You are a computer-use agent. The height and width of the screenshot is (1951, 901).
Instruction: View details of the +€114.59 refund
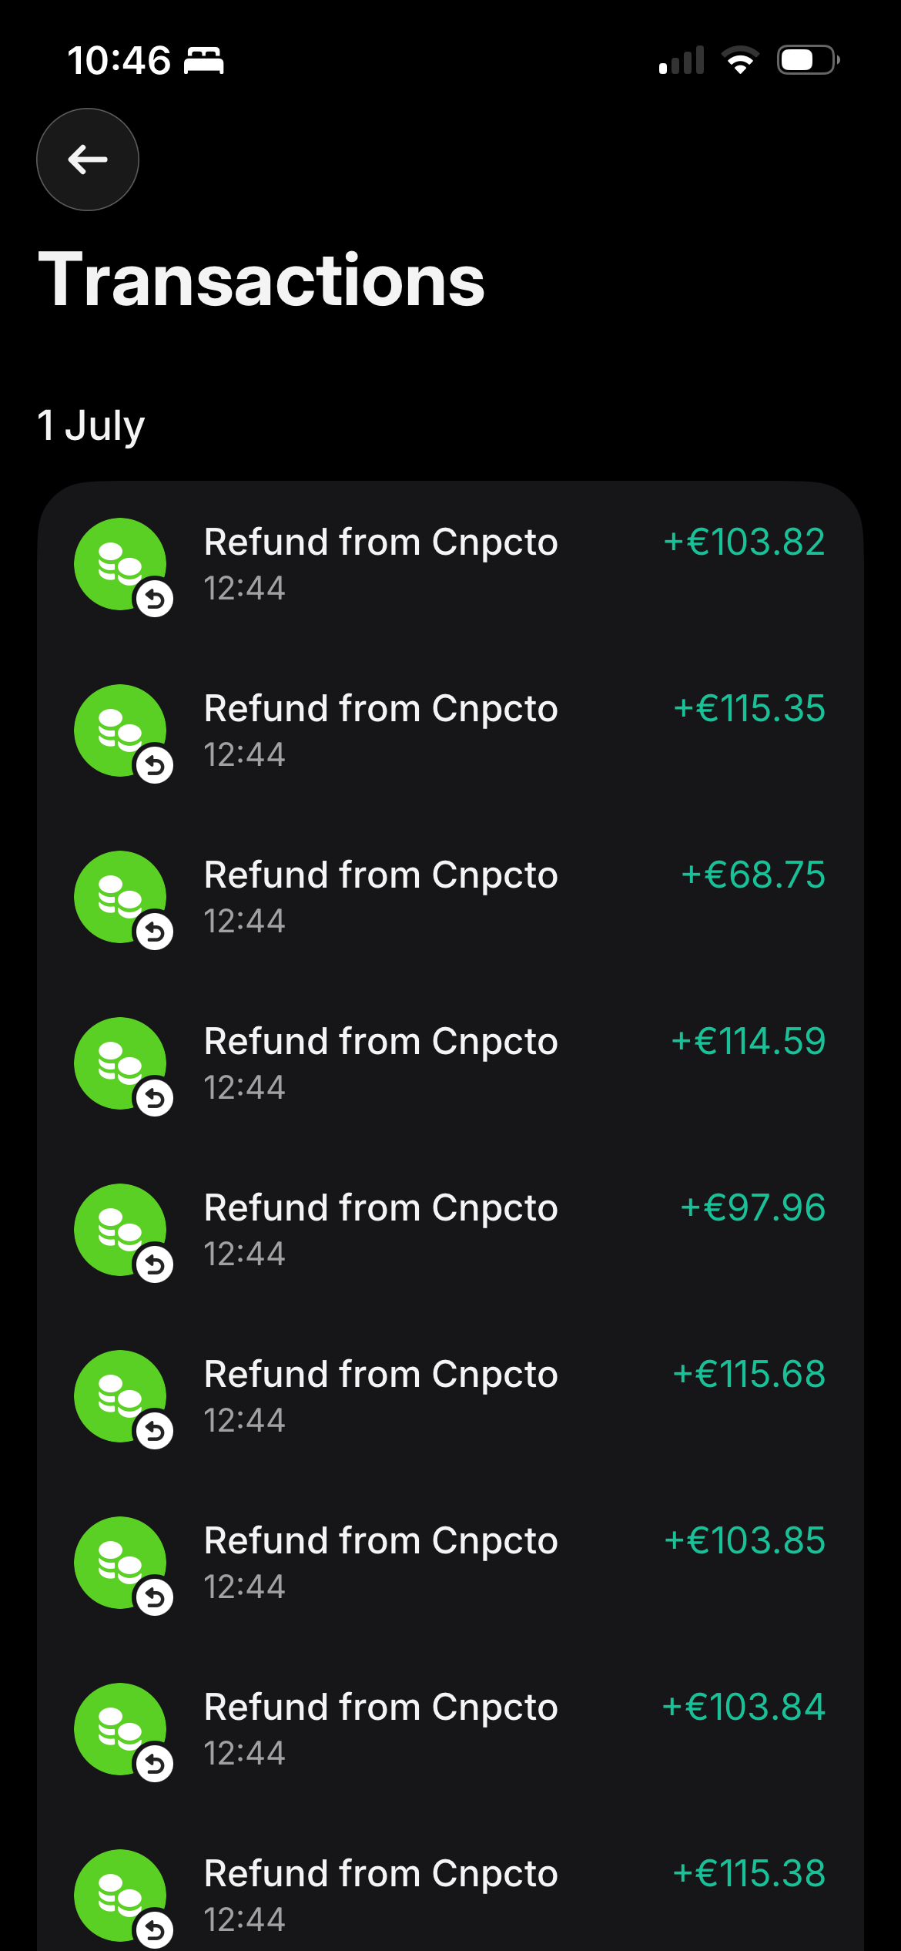(x=450, y=1063)
